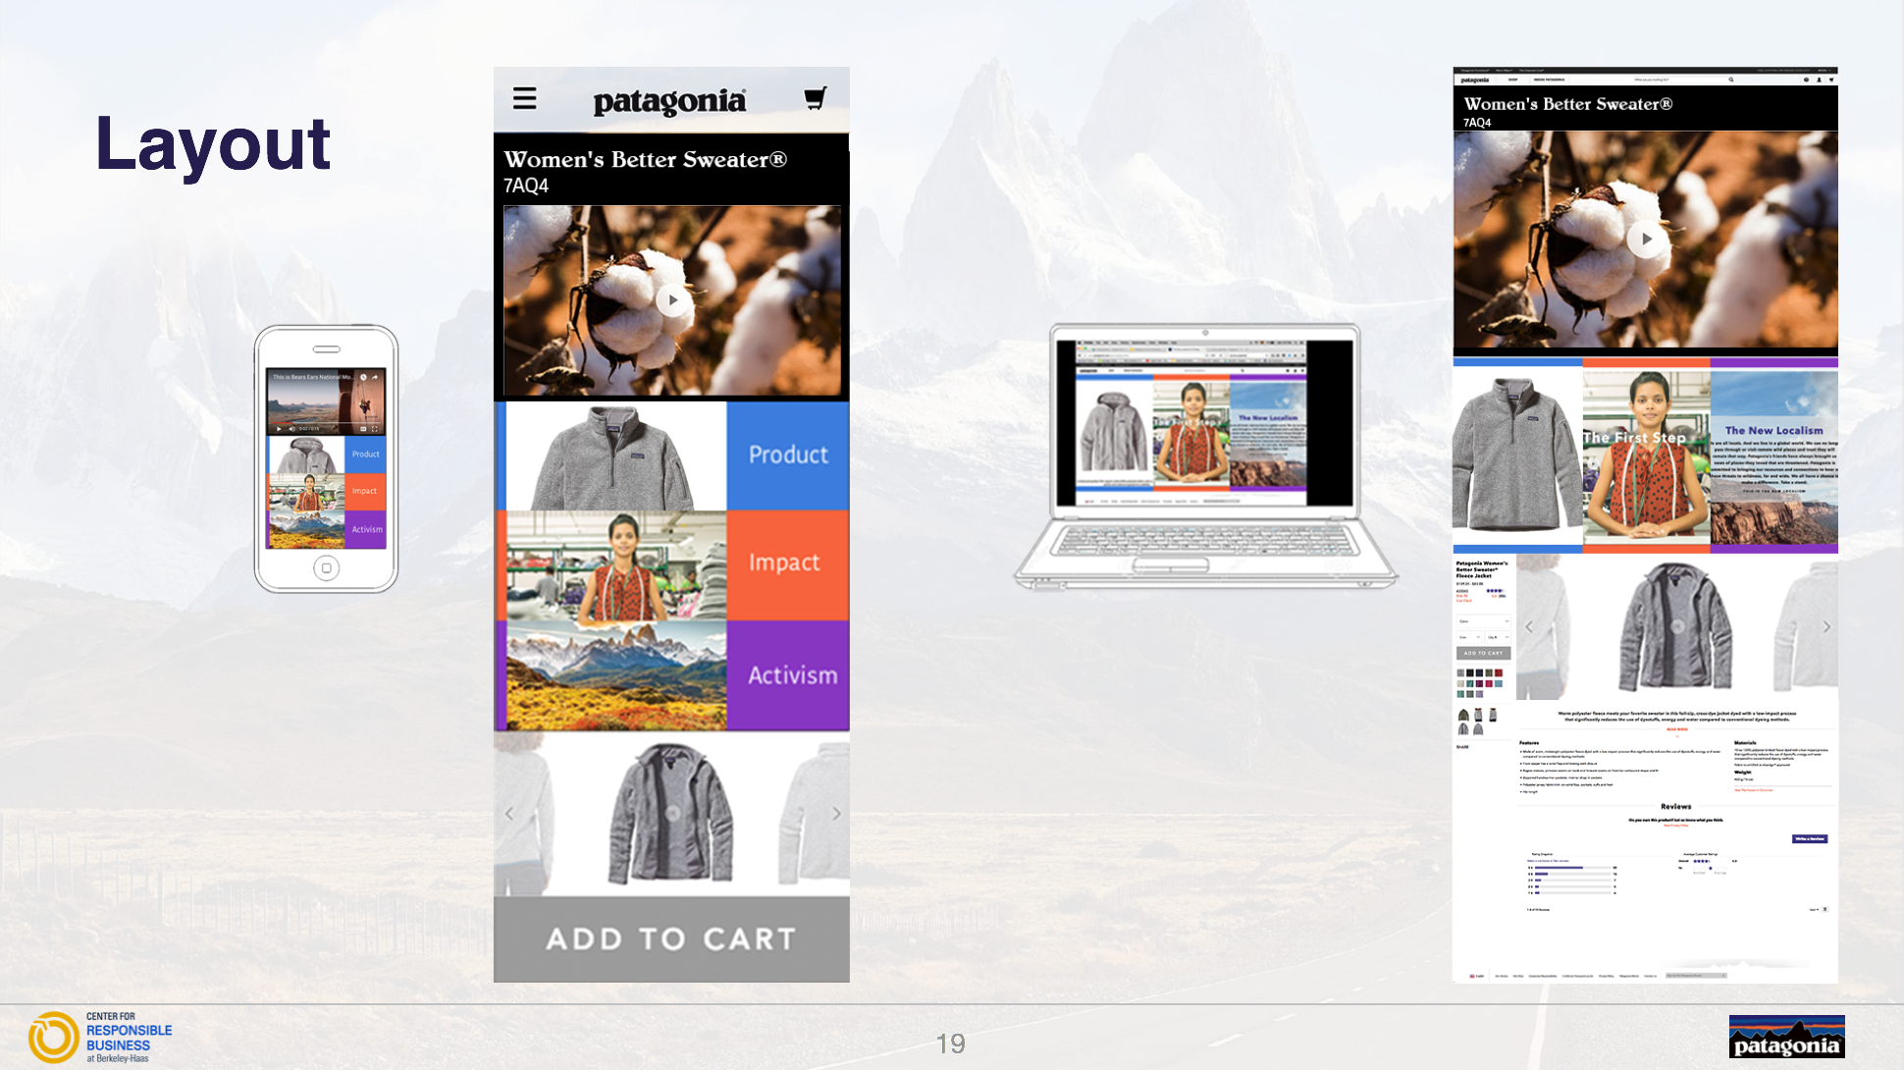Click the patagonia logo in the large mobile header

669,101
